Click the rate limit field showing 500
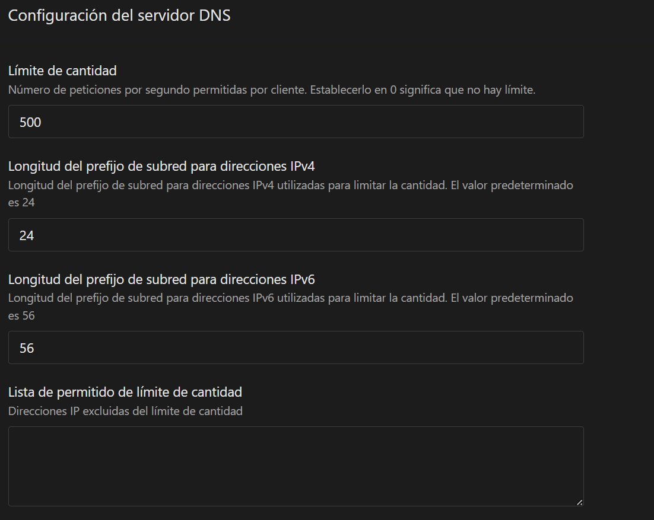654x520 pixels. (296, 122)
